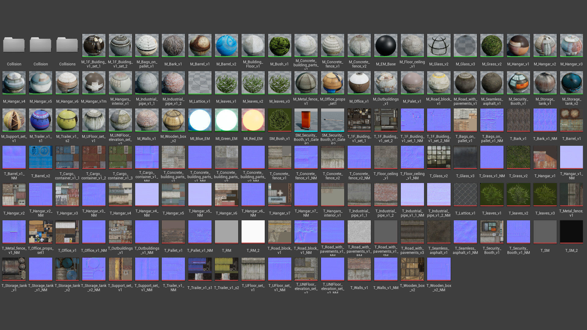
Task: Select the T_Barrel_v2 blue barrel texture
Action: 41,157
